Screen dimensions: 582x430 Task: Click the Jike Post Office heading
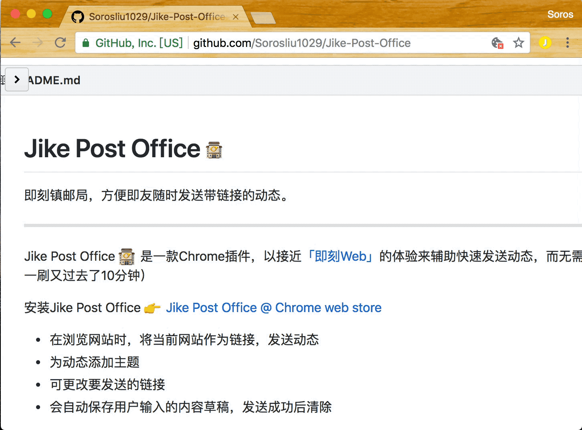[112, 148]
